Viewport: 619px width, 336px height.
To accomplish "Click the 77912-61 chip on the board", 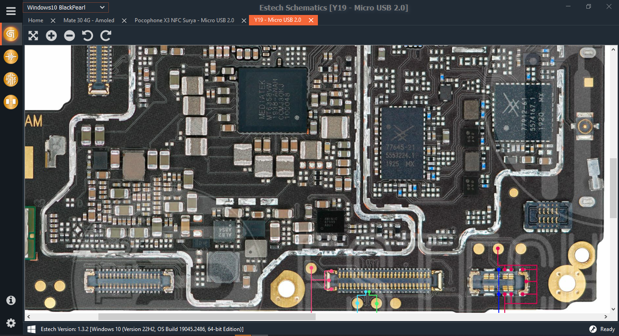I will pyautogui.click(x=523, y=112).
